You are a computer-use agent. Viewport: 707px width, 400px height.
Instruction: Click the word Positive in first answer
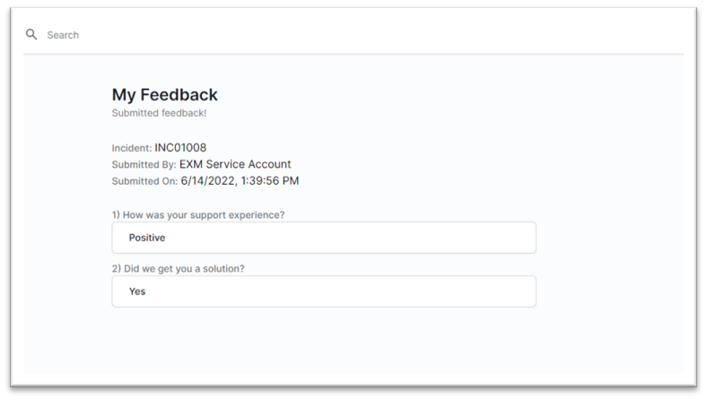(x=147, y=238)
